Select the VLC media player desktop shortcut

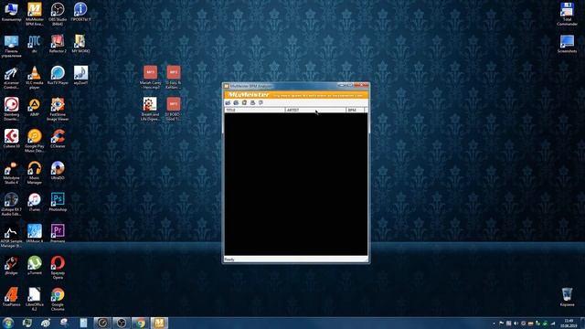pos(35,78)
